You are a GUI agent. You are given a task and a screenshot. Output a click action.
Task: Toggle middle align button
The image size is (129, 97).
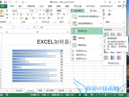point(44,11)
